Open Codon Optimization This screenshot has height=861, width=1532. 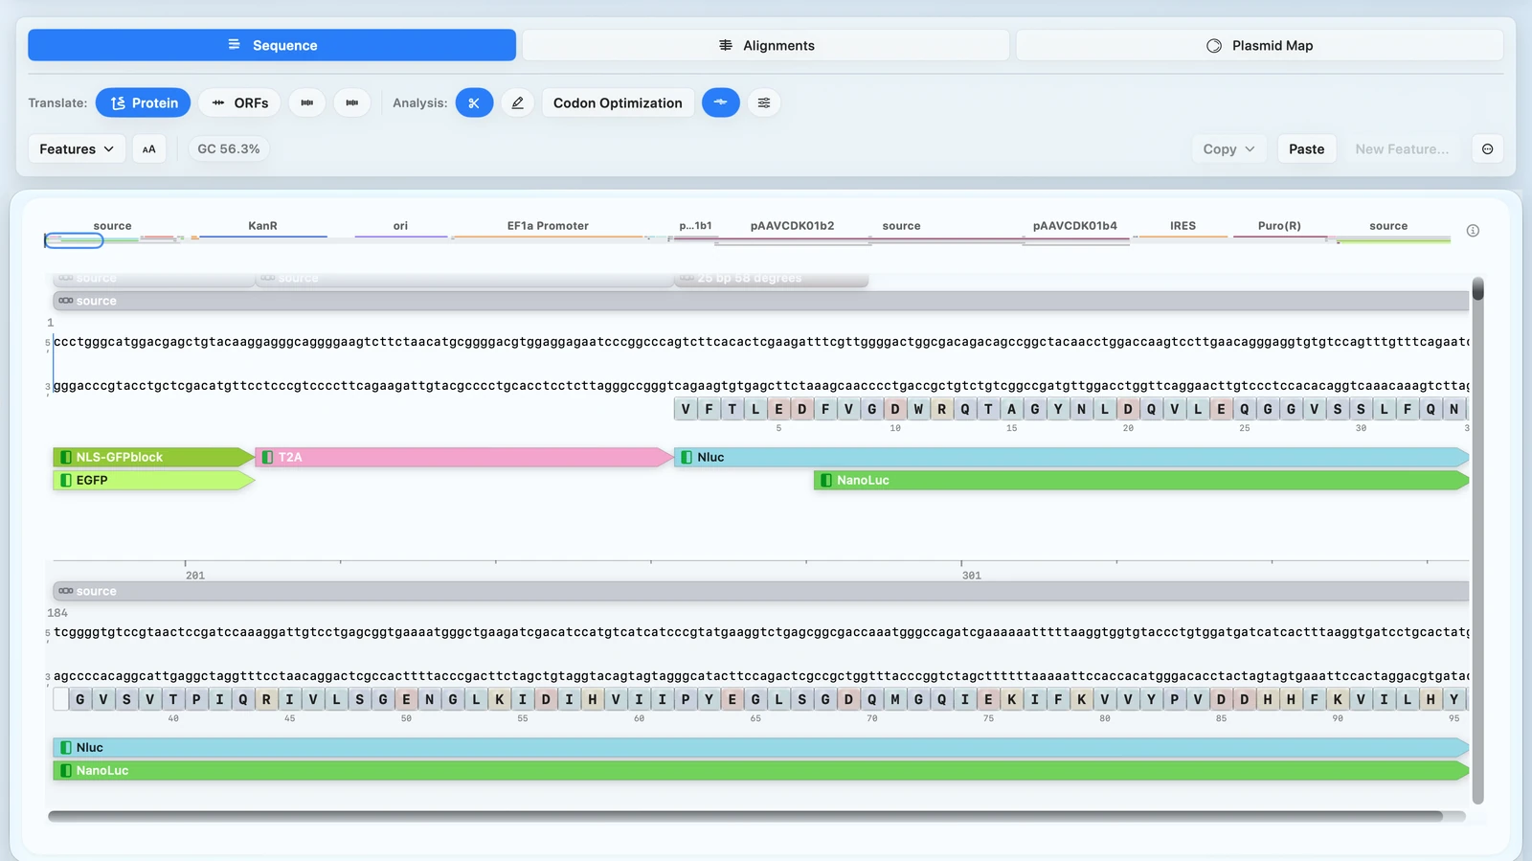(x=618, y=102)
